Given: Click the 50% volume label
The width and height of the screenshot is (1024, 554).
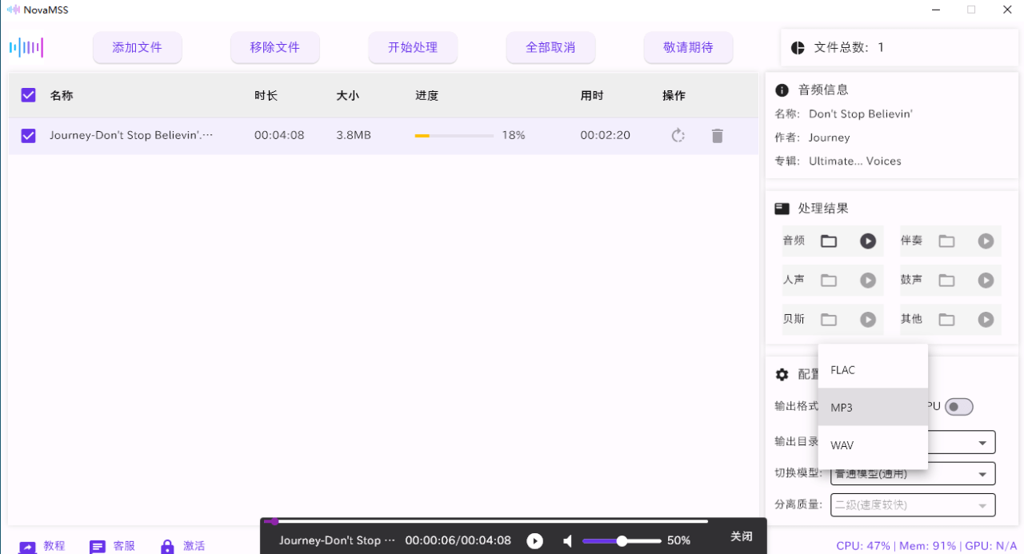Looking at the screenshot, I should [678, 541].
